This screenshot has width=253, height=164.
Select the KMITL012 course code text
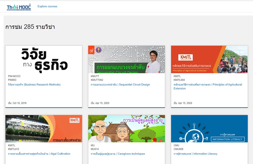[x=14, y=149]
